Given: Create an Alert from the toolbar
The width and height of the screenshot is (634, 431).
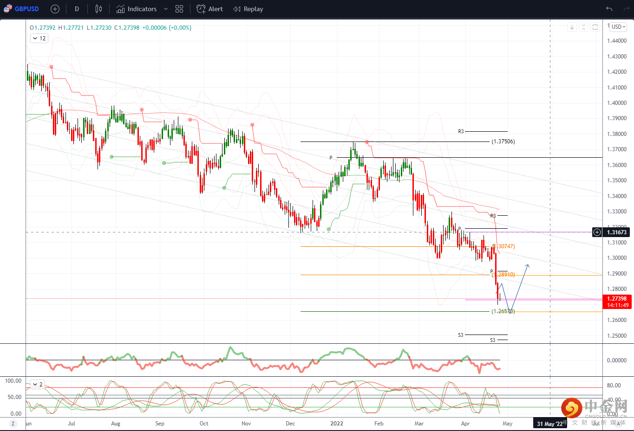Looking at the screenshot, I should [209, 9].
